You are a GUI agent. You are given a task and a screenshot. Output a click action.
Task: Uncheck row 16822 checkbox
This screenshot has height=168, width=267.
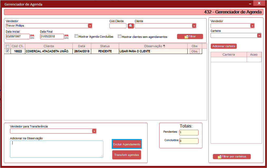[7, 51]
